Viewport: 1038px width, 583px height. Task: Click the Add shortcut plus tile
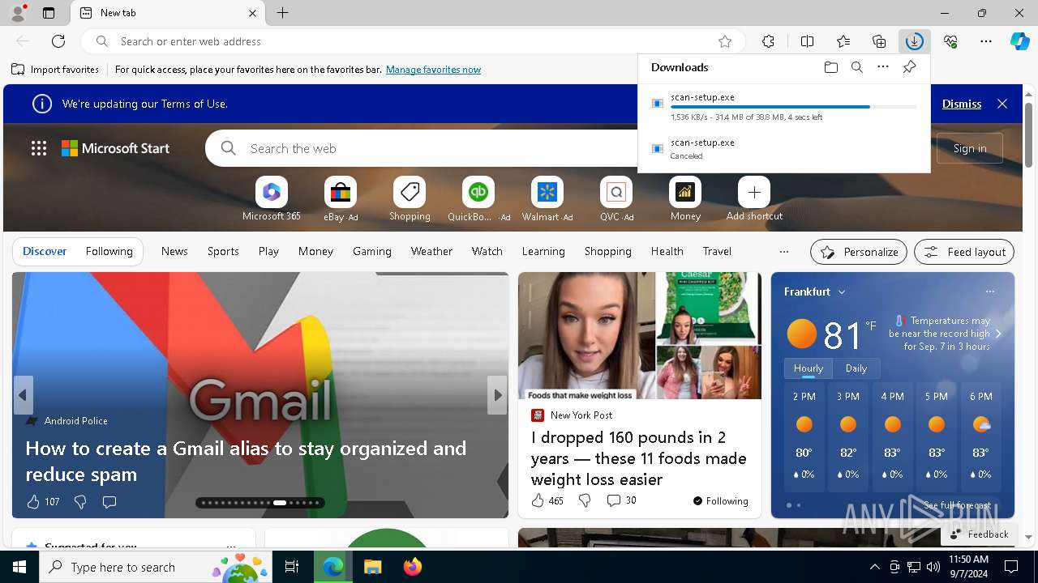[x=754, y=198]
